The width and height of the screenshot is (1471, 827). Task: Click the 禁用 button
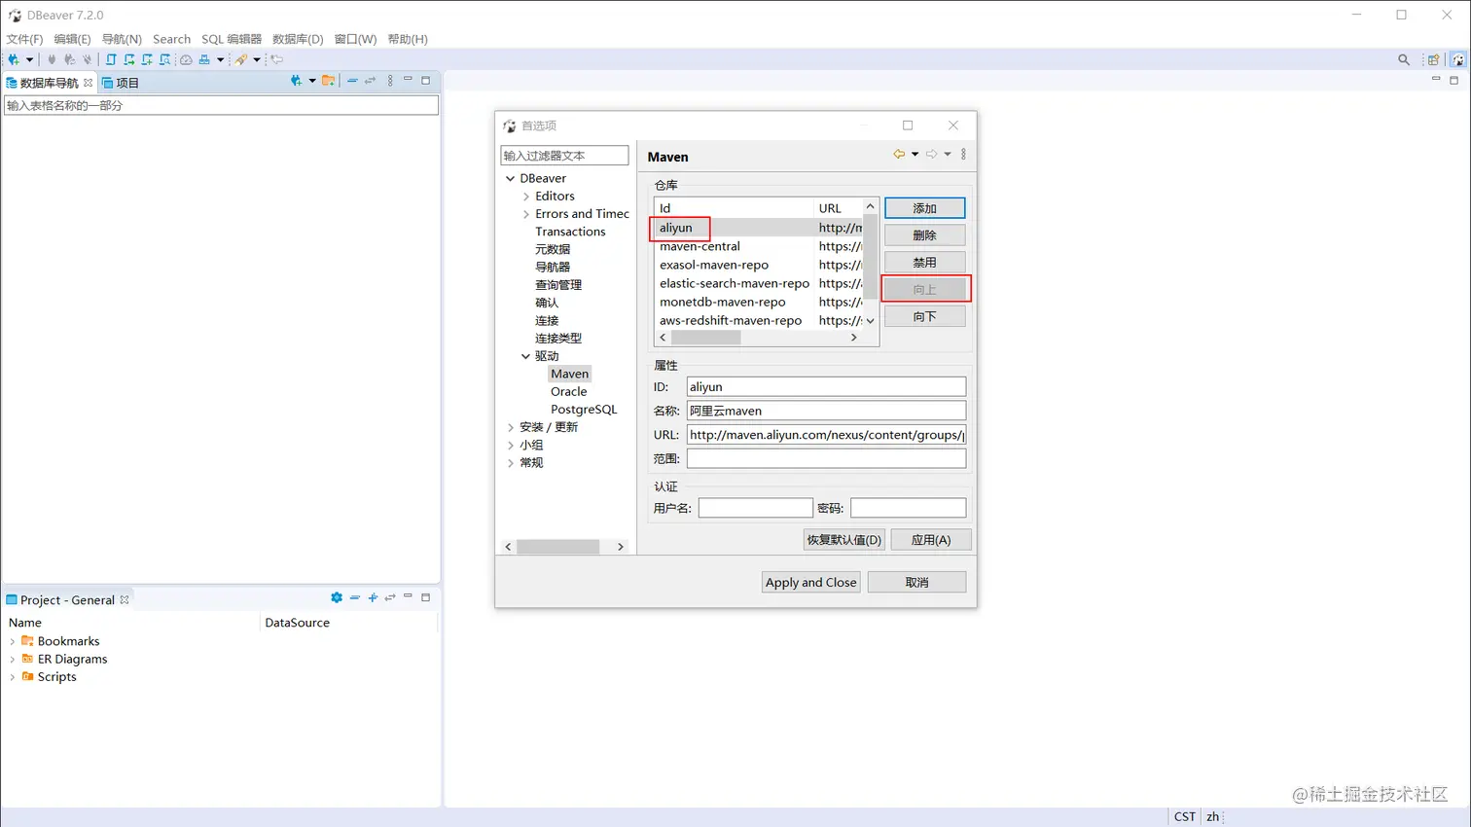click(924, 263)
